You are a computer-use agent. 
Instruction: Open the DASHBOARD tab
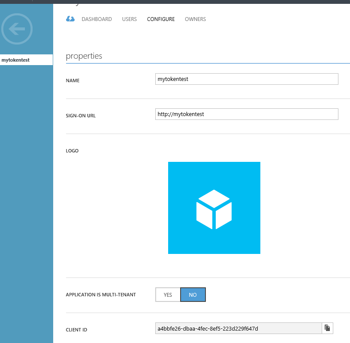(x=97, y=19)
